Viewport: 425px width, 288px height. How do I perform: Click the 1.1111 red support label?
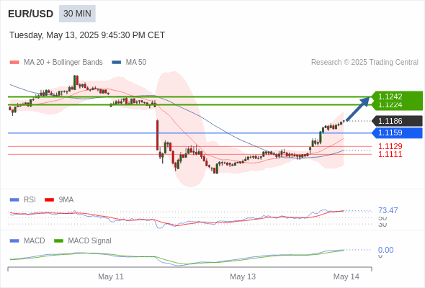(390, 154)
